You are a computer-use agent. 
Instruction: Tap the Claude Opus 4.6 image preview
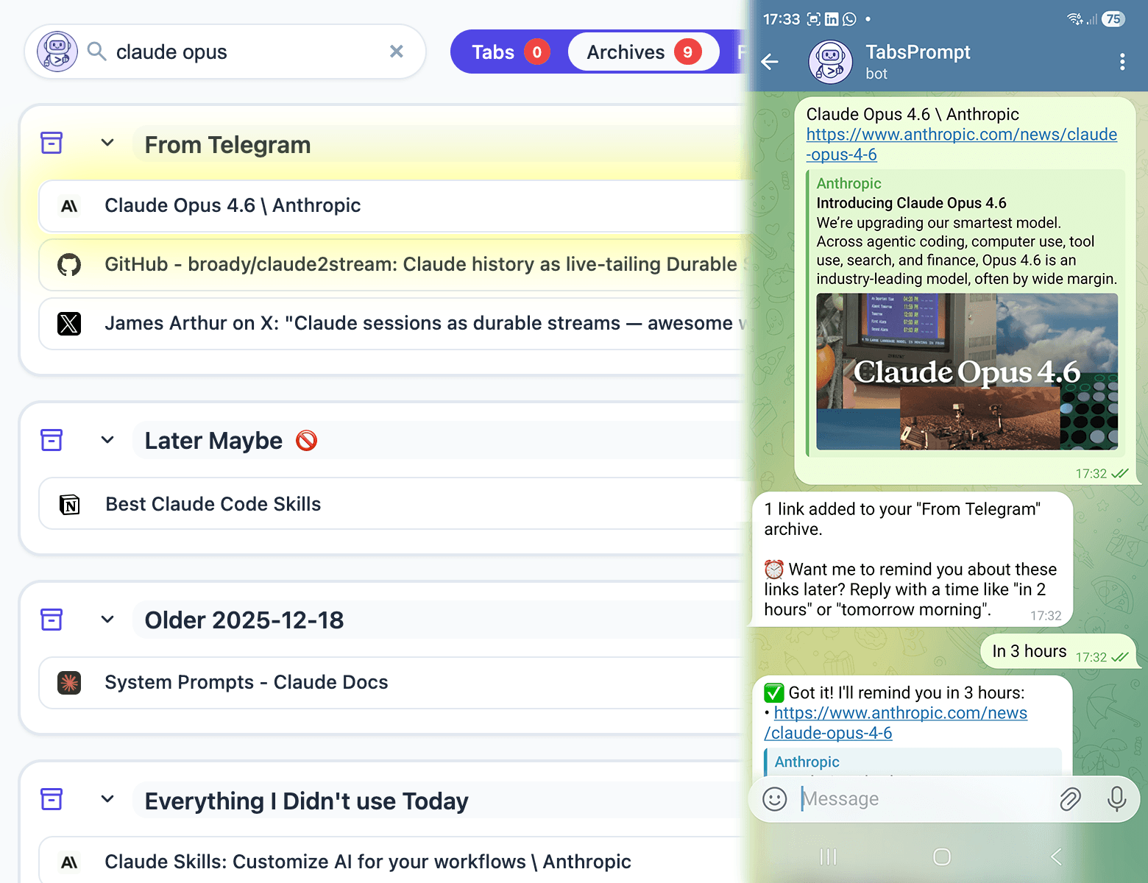point(966,373)
